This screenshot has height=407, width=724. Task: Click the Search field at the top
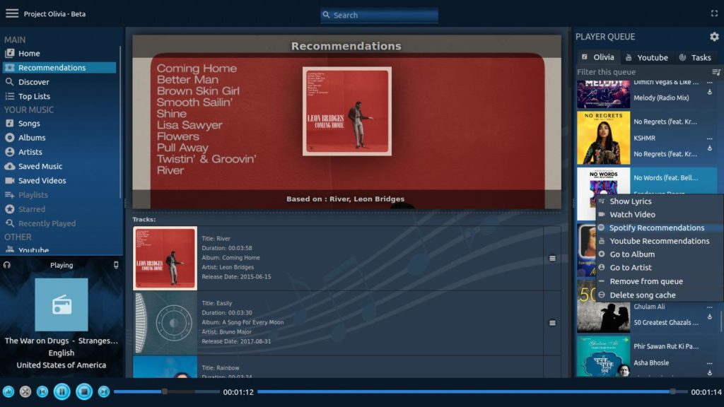click(x=379, y=16)
